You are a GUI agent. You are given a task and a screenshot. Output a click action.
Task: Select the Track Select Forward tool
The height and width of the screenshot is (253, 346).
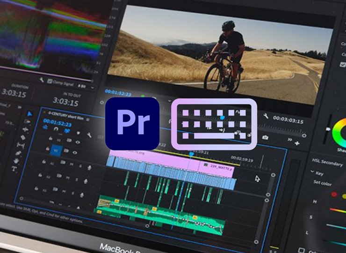tap(28, 121)
